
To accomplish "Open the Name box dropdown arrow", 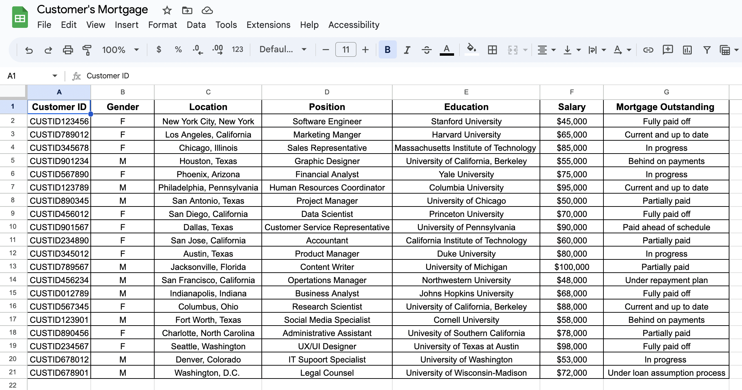I will pyautogui.click(x=55, y=76).
